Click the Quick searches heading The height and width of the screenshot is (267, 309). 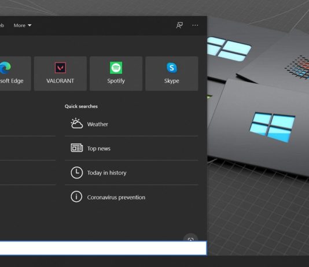pos(81,106)
